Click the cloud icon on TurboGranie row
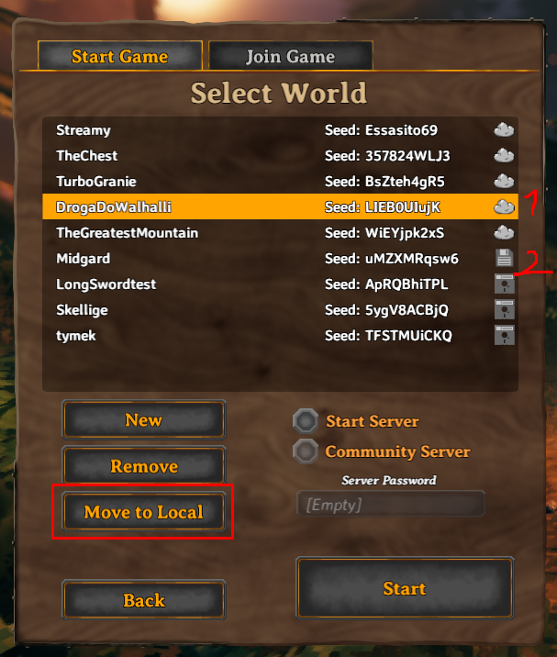Screen dimensions: 557x657 (504, 181)
